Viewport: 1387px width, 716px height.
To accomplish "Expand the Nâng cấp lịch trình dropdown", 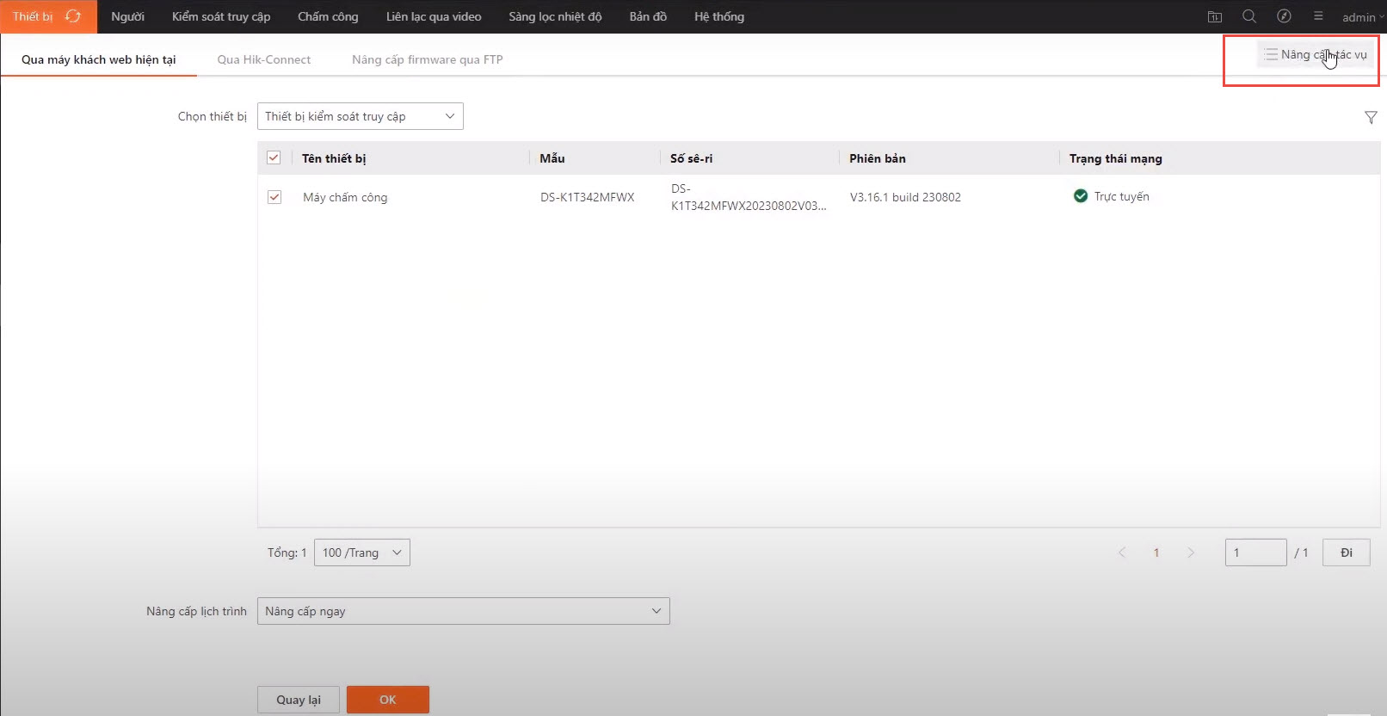I will tap(463, 611).
